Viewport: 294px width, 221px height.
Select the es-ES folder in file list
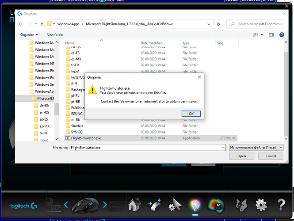pyautogui.click(x=75, y=53)
